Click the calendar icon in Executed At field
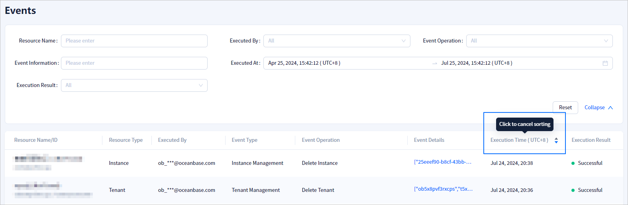Image resolution: width=628 pixels, height=205 pixels. 605,63
